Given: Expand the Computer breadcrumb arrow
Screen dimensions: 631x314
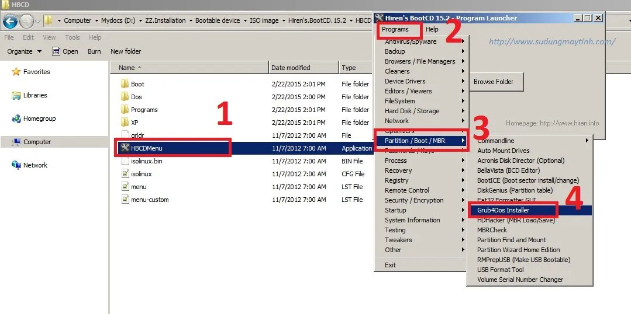Looking at the screenshot, I should pos(96,20).
